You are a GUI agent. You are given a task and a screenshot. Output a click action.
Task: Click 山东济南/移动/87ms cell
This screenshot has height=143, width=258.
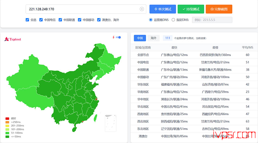215,84
